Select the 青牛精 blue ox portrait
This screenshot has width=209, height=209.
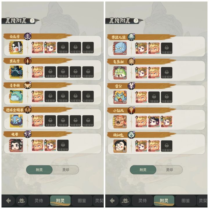pos(16,96)
